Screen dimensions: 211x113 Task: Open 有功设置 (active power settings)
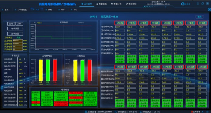coord(15,28)
